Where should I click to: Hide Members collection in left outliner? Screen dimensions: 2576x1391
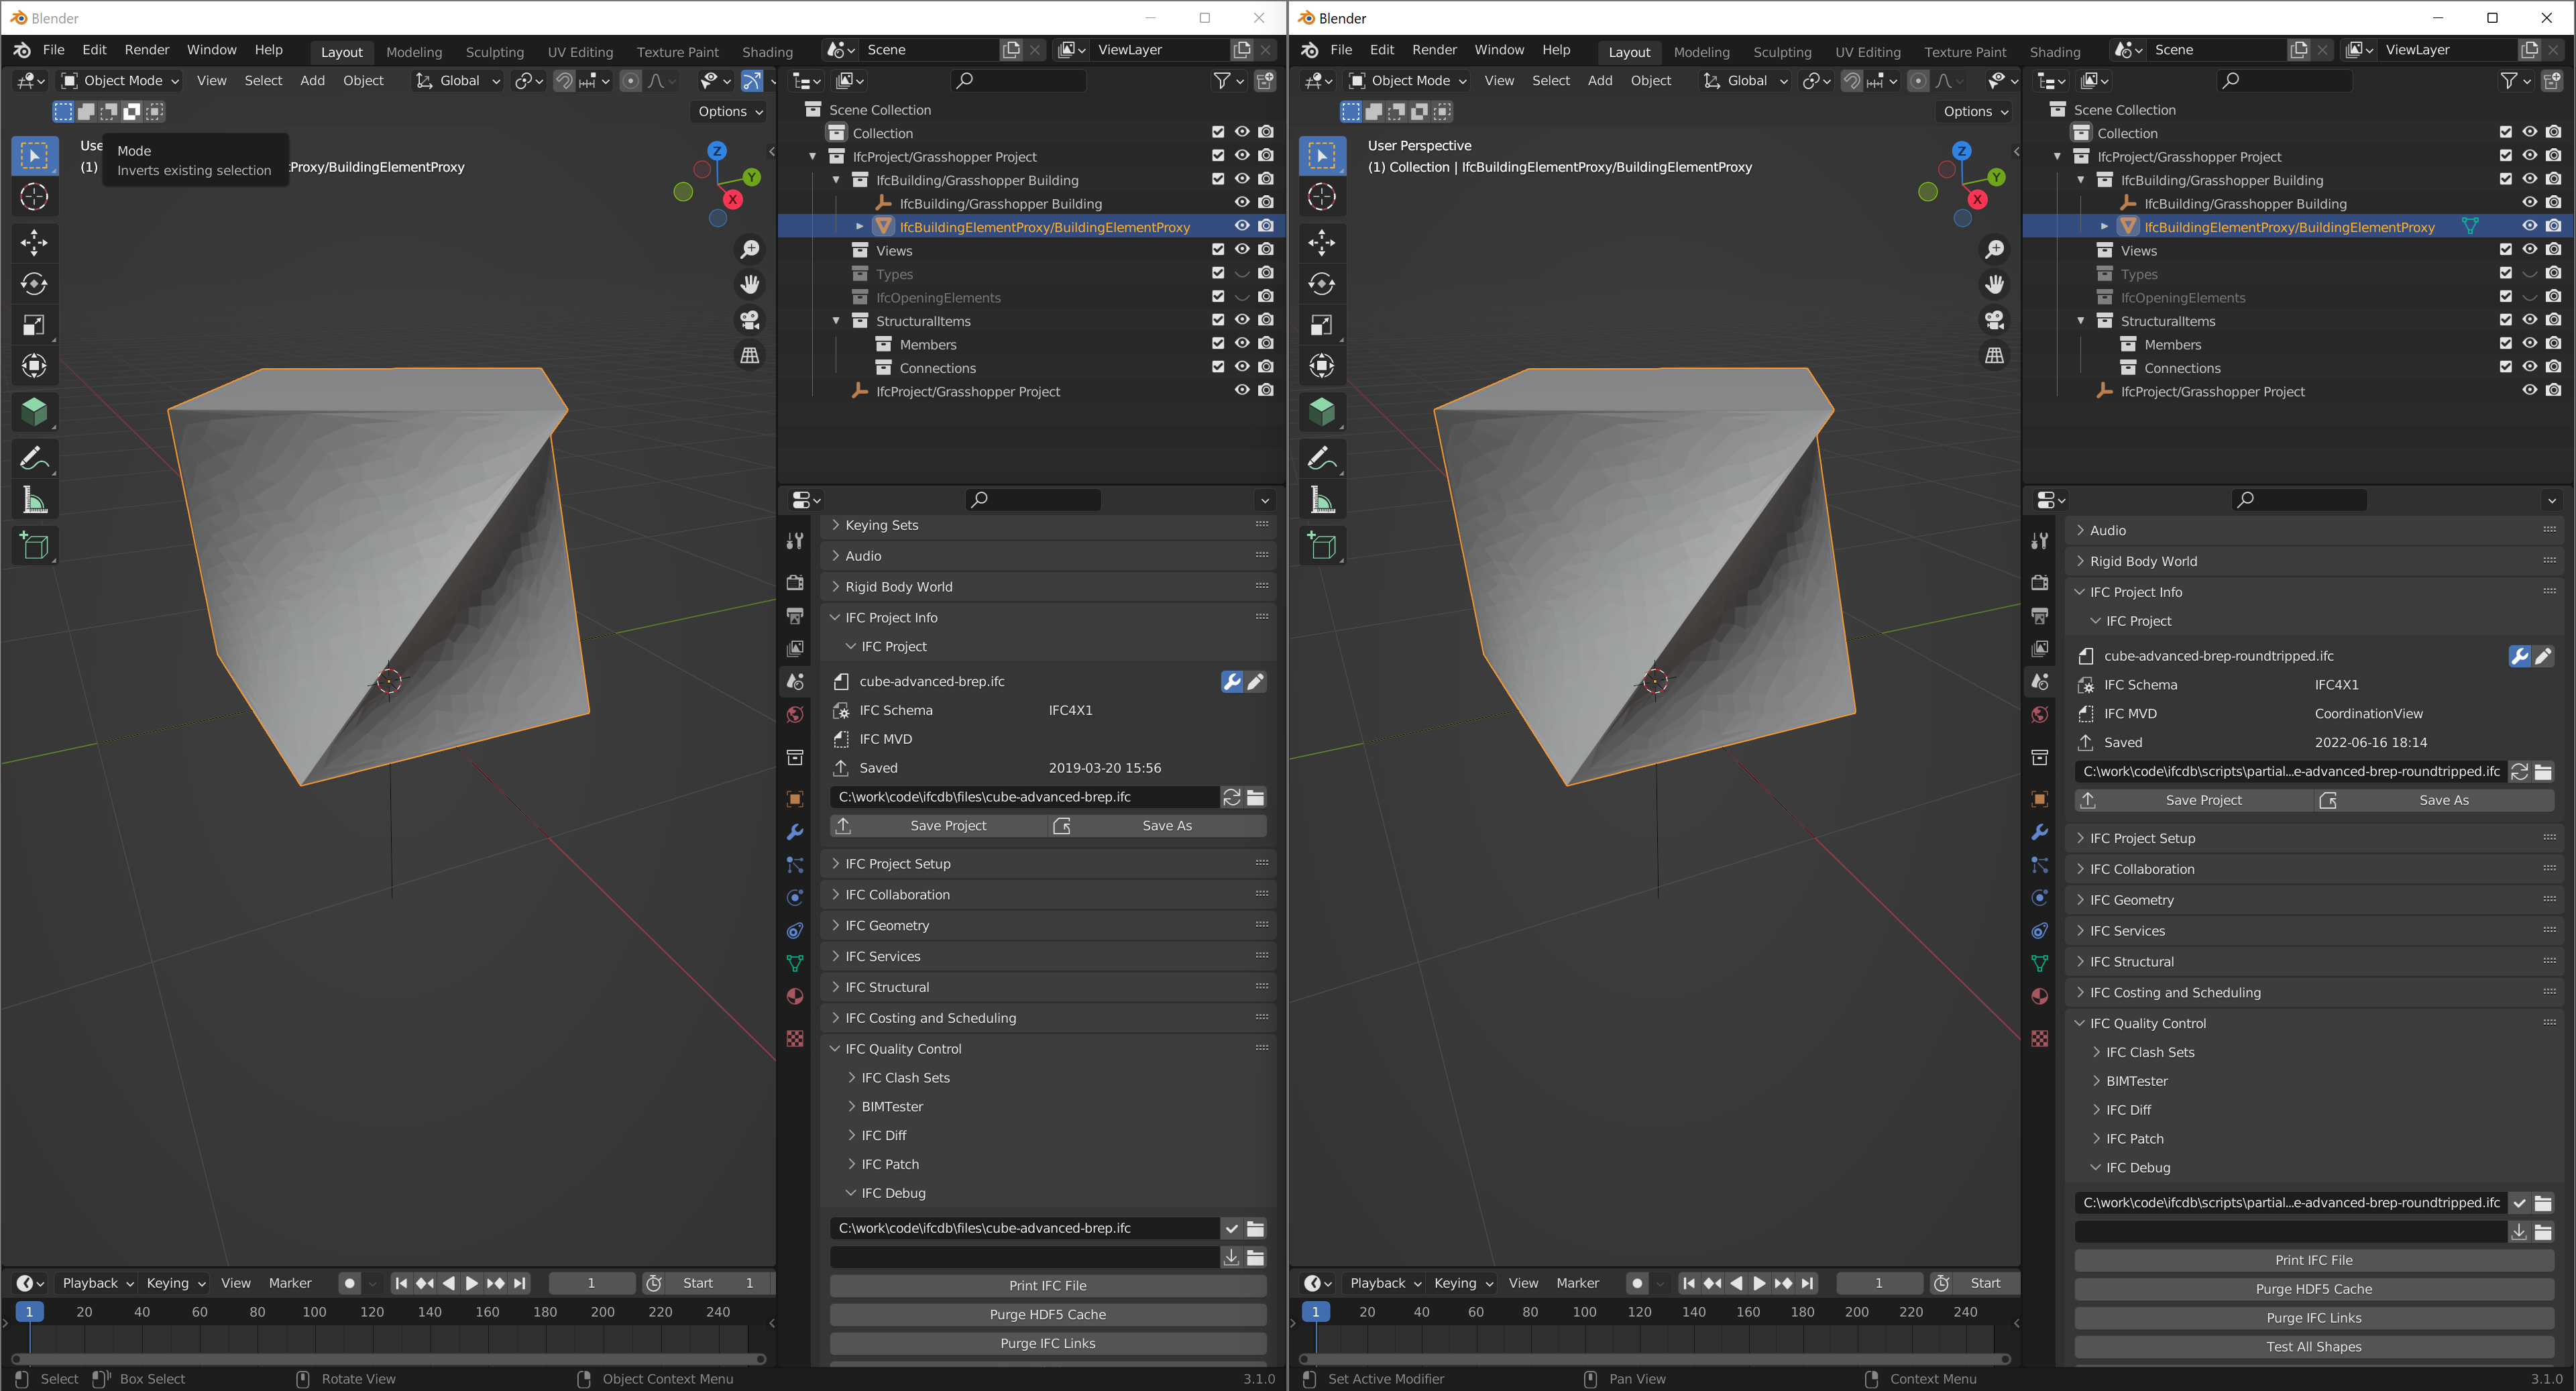[1242, 343]
